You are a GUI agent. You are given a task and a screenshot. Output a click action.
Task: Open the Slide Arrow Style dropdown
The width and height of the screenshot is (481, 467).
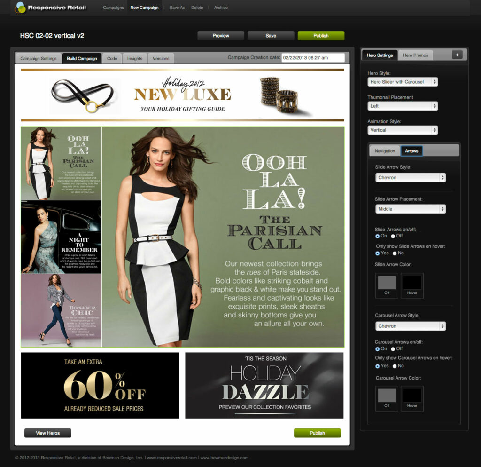coord(411,177)
